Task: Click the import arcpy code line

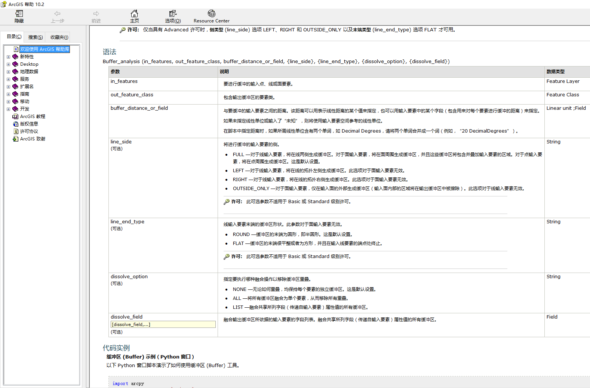Action: [x=128, y=384]
